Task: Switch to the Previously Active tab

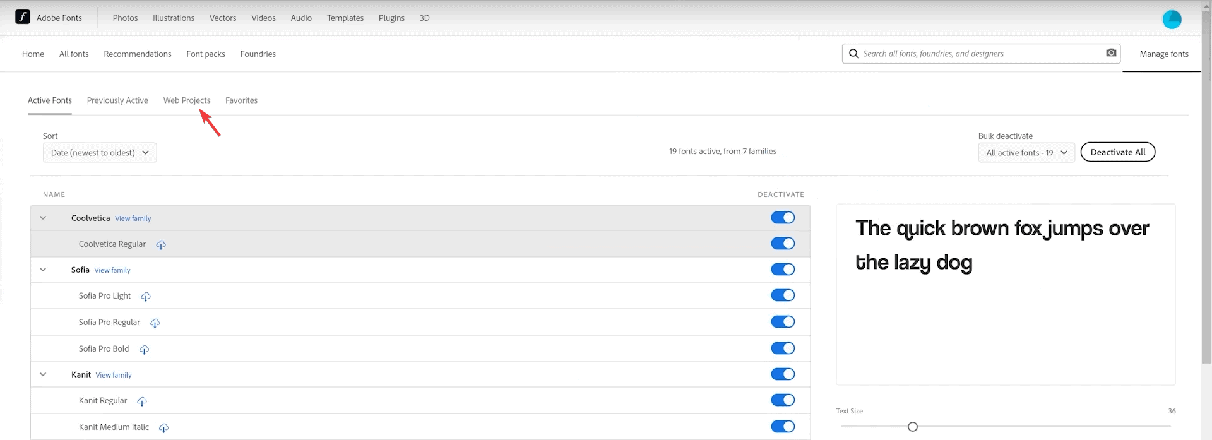Action: [117, 100]
